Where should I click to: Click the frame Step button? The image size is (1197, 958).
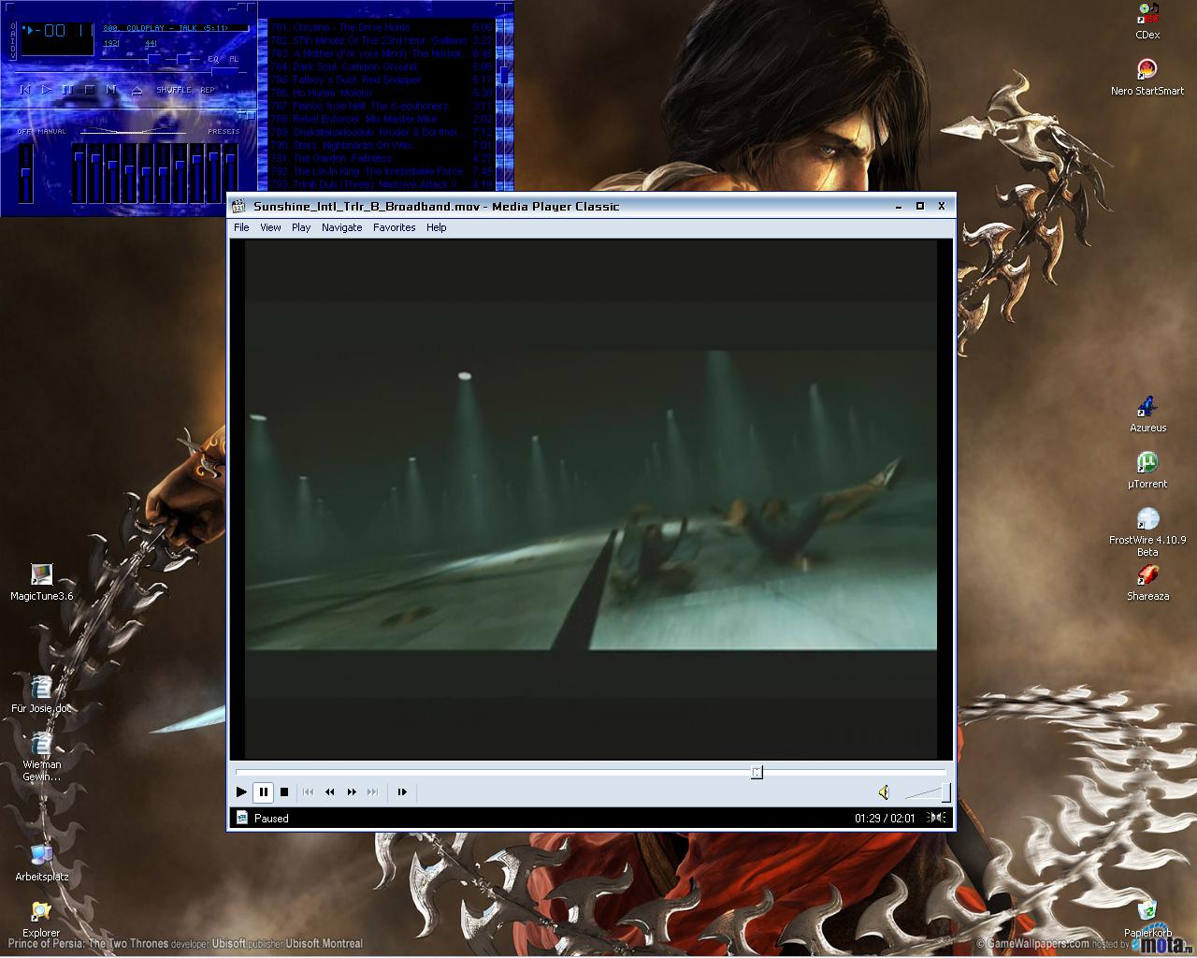pos(402,792)
